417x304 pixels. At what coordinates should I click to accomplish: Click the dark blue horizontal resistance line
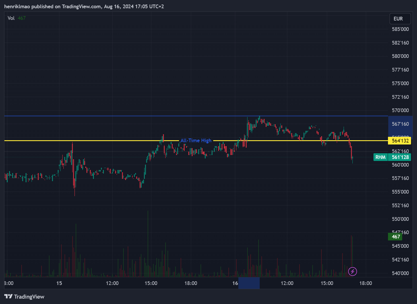(x=196, y=116)
